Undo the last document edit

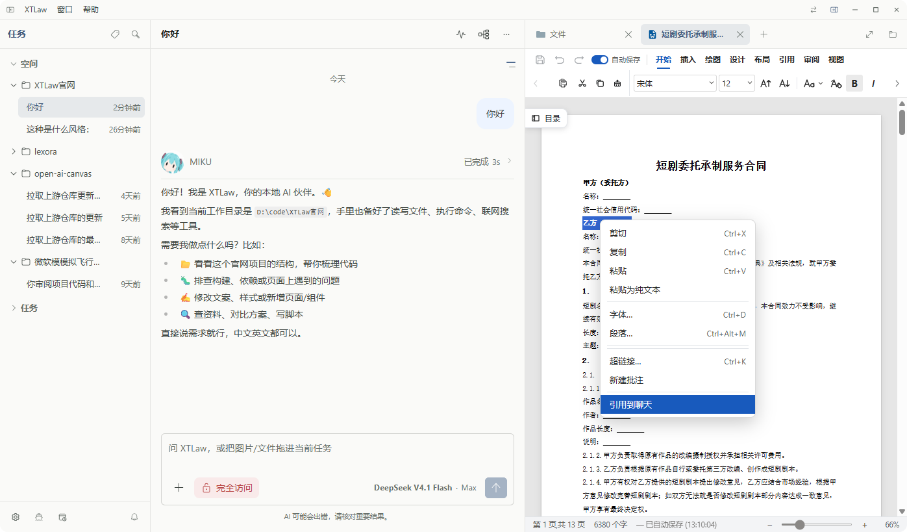[x=560, y=60]
